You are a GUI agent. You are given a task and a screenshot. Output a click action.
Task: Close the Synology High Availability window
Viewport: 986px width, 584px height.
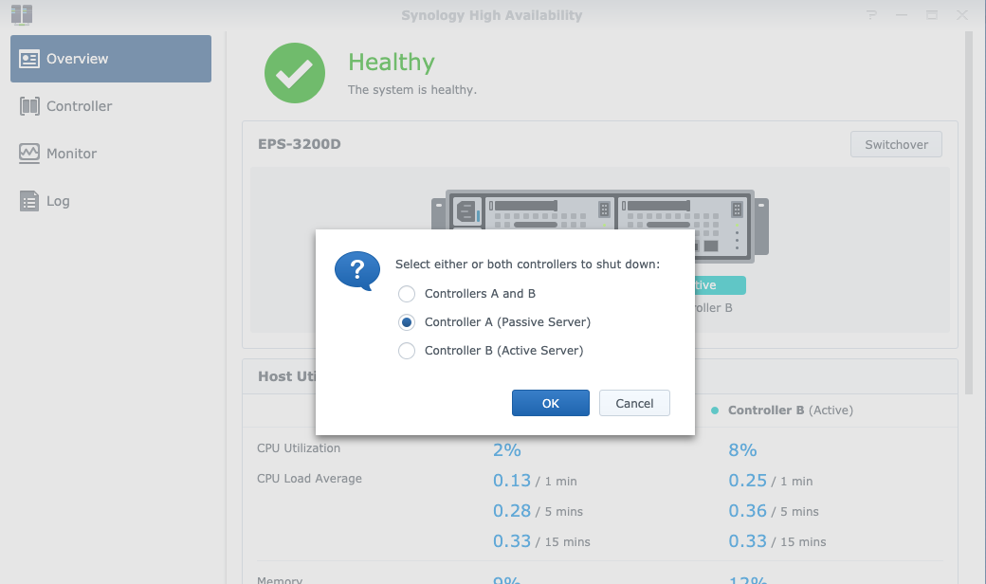point(961,14)
